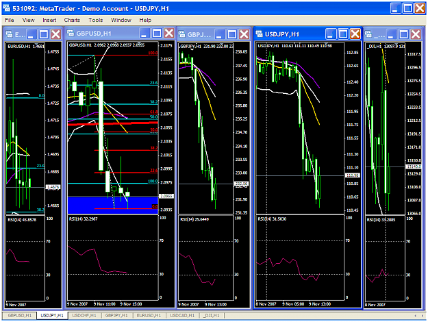Click GBPJPY RSI(14) 25.6449 label
This screenshot has width=428, height=322.
[x=194, y=219]
